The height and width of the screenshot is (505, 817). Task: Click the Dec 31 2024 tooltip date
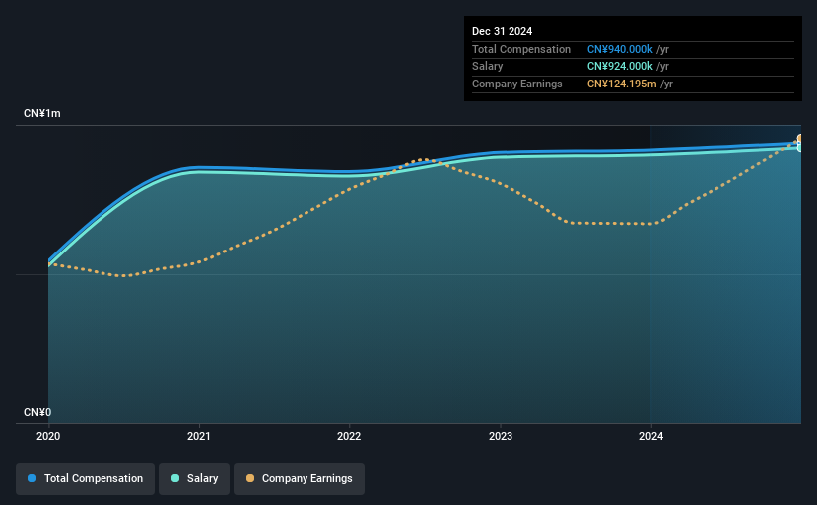pos(502,31)
